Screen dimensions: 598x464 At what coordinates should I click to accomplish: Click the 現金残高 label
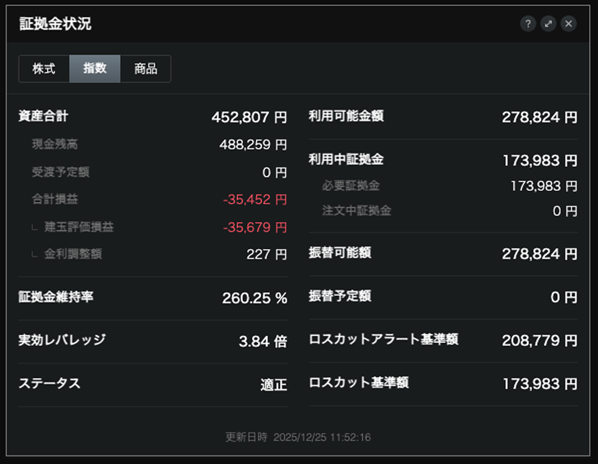tap(55, 144)
